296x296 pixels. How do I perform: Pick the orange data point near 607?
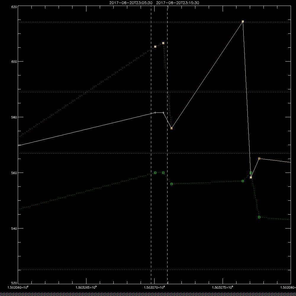coord(163,43)
